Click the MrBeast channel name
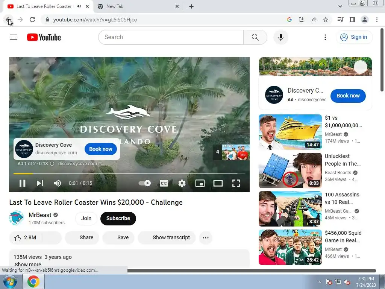 (40, 215)
